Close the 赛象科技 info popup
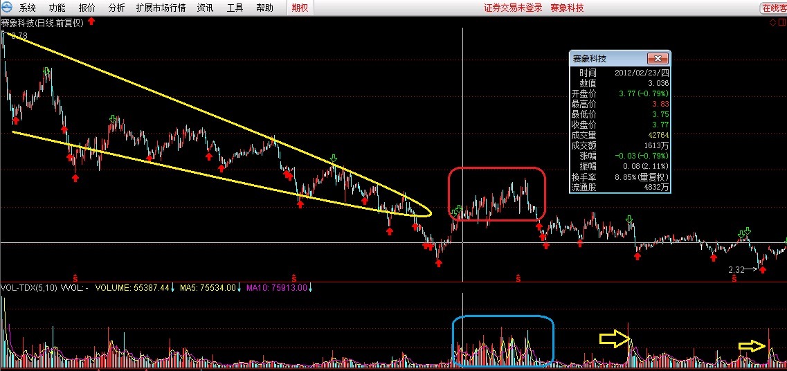 click(658, 59)
